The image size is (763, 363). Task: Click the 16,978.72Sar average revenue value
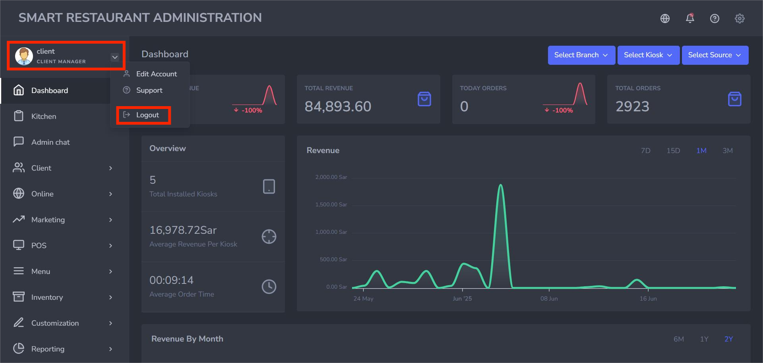click(183, 230)
